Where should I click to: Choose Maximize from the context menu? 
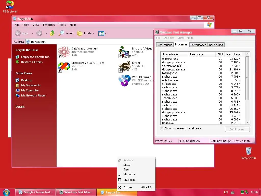[x=136, y=180]
